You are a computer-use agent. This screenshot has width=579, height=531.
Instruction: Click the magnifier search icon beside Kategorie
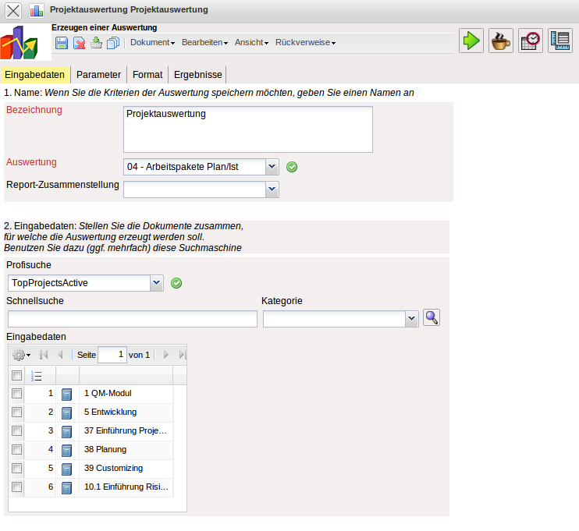[x=432, y=318]
